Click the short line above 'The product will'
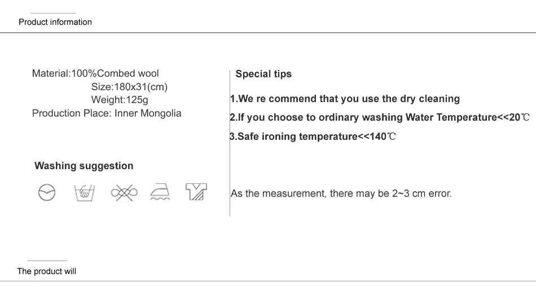This screenshot has width=536, height=287. point(47,260)
